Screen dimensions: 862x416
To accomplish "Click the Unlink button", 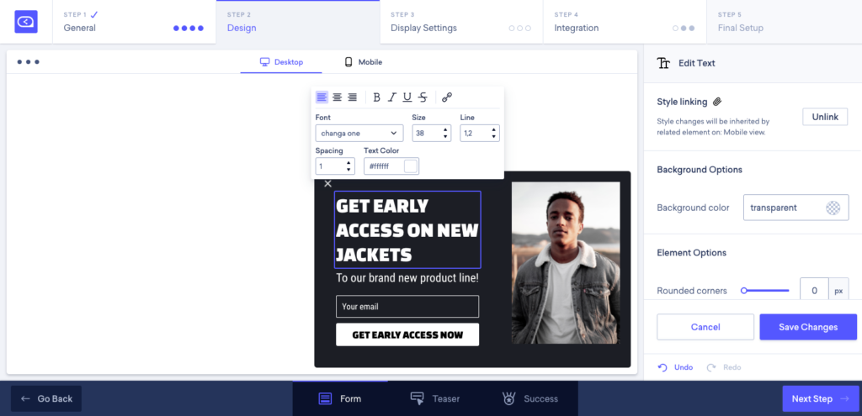I will coord(825,117).
